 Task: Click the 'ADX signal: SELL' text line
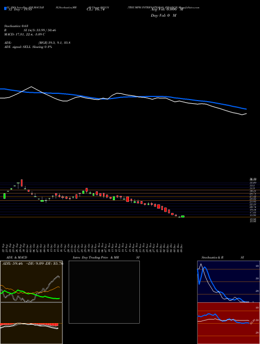(28, 47)
